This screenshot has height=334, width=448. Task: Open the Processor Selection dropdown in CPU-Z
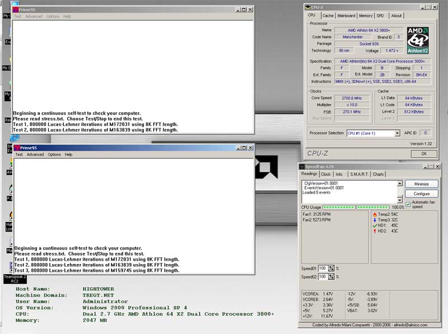point(397,133)
